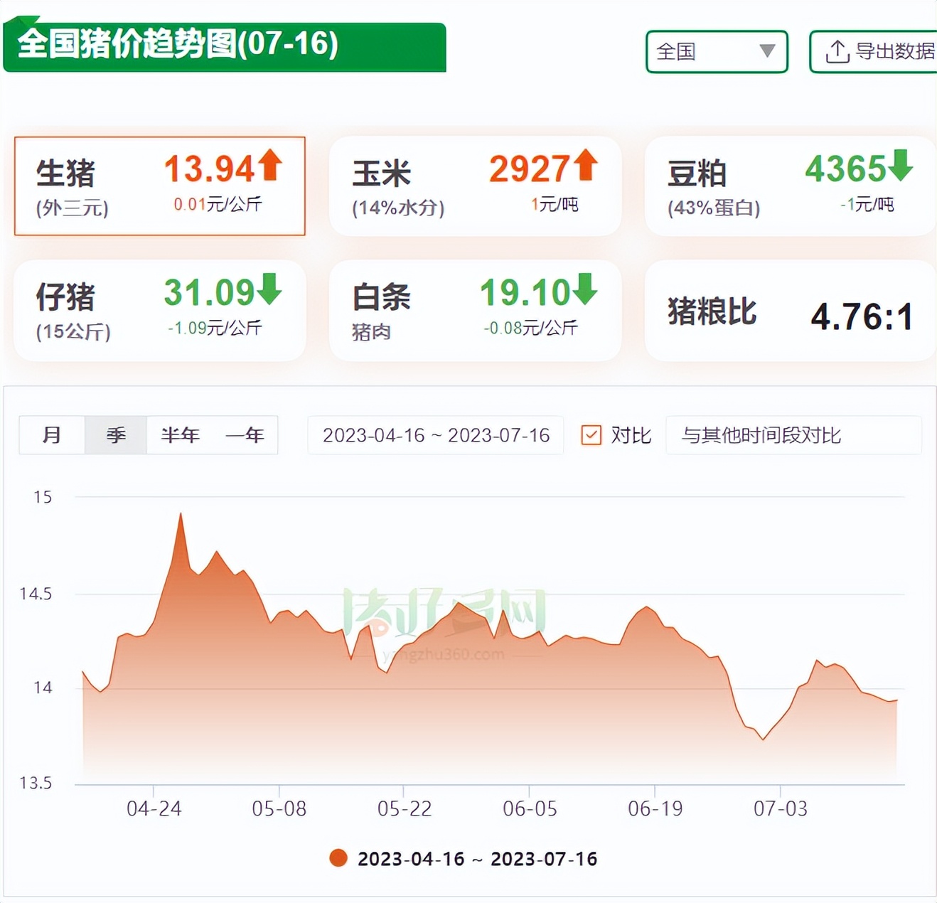
Task: Click the red up arrow beside 13.94
Action: tap(270, 166)
